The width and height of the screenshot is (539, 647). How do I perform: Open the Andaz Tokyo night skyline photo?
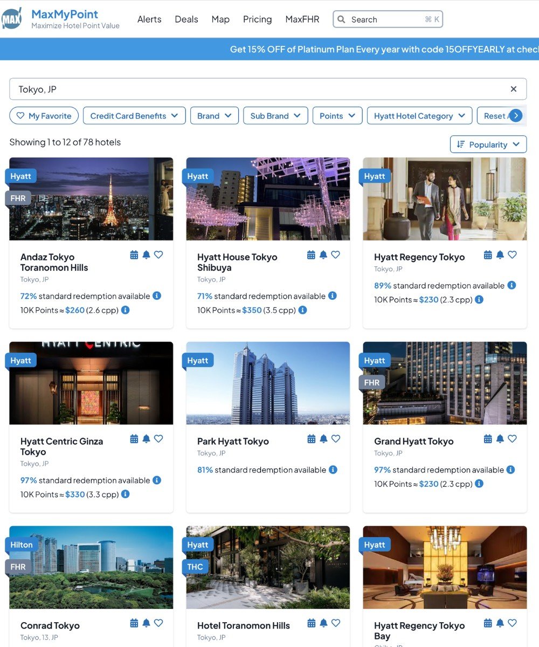(91, 199)
